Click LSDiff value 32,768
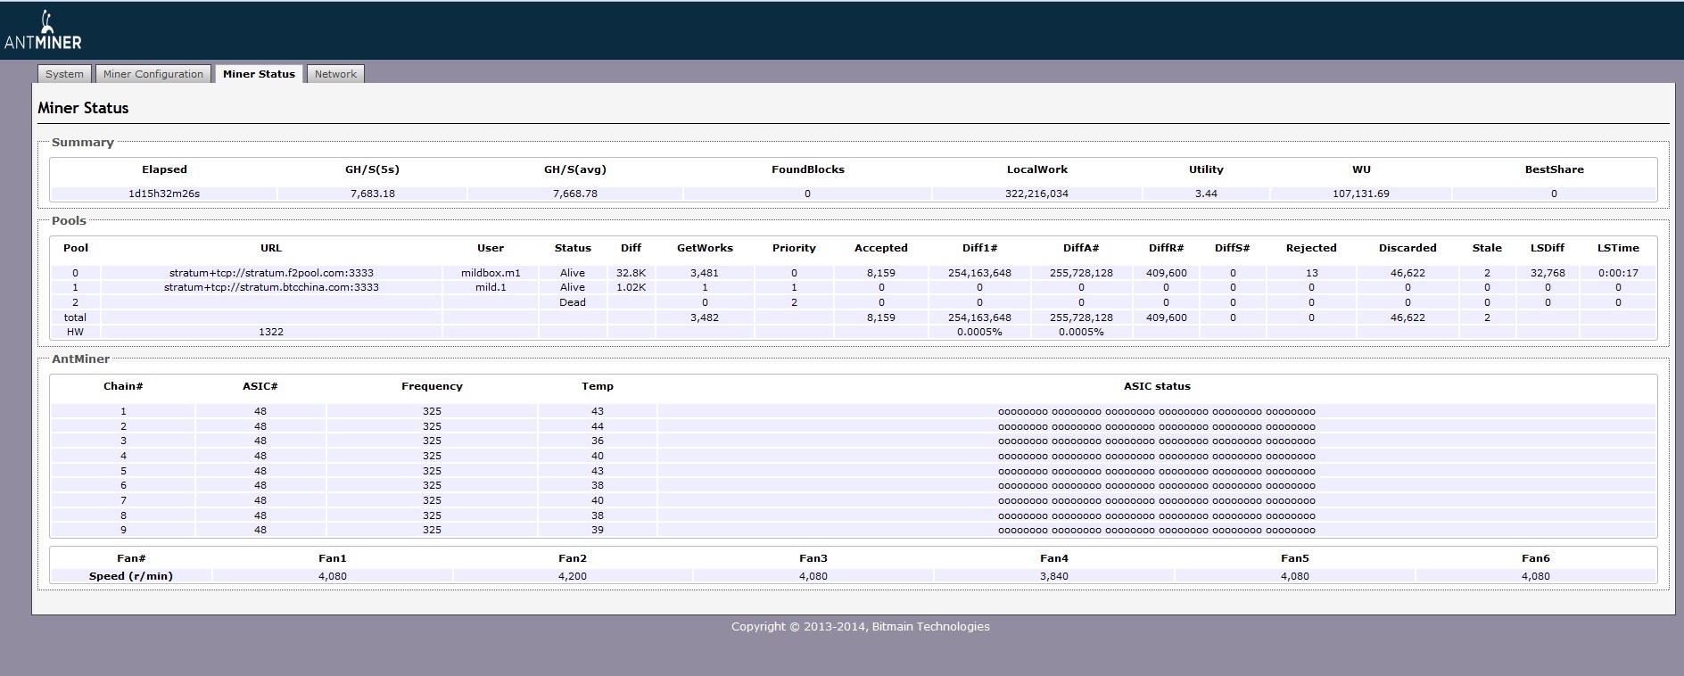The height and width of the screenshot is (676, 1684). [1548, 273]
